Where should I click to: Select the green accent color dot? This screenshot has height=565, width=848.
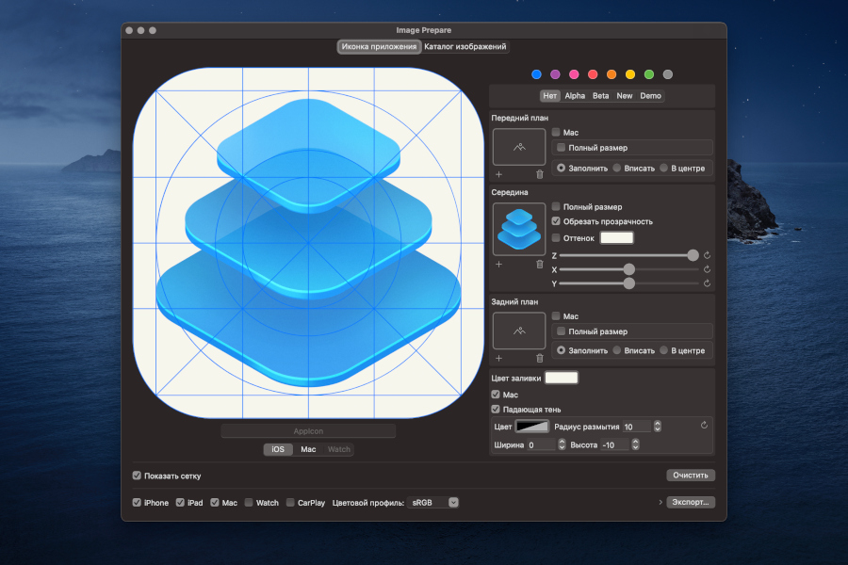pyautogui.click(x=649, y=74)
